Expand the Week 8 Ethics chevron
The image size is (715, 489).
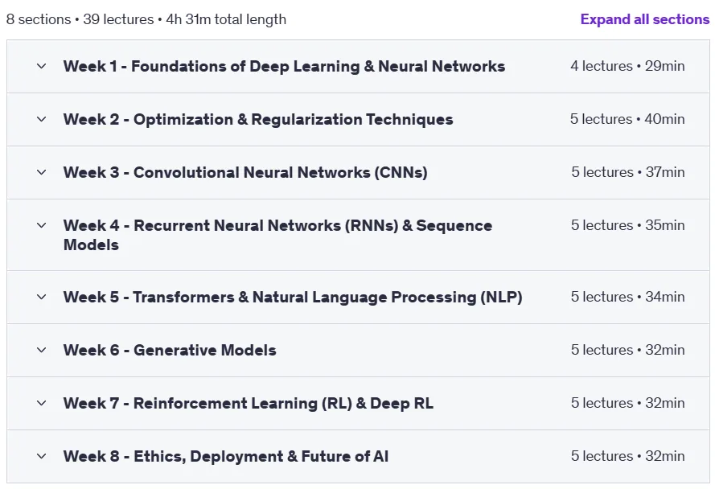coord(42,456)
